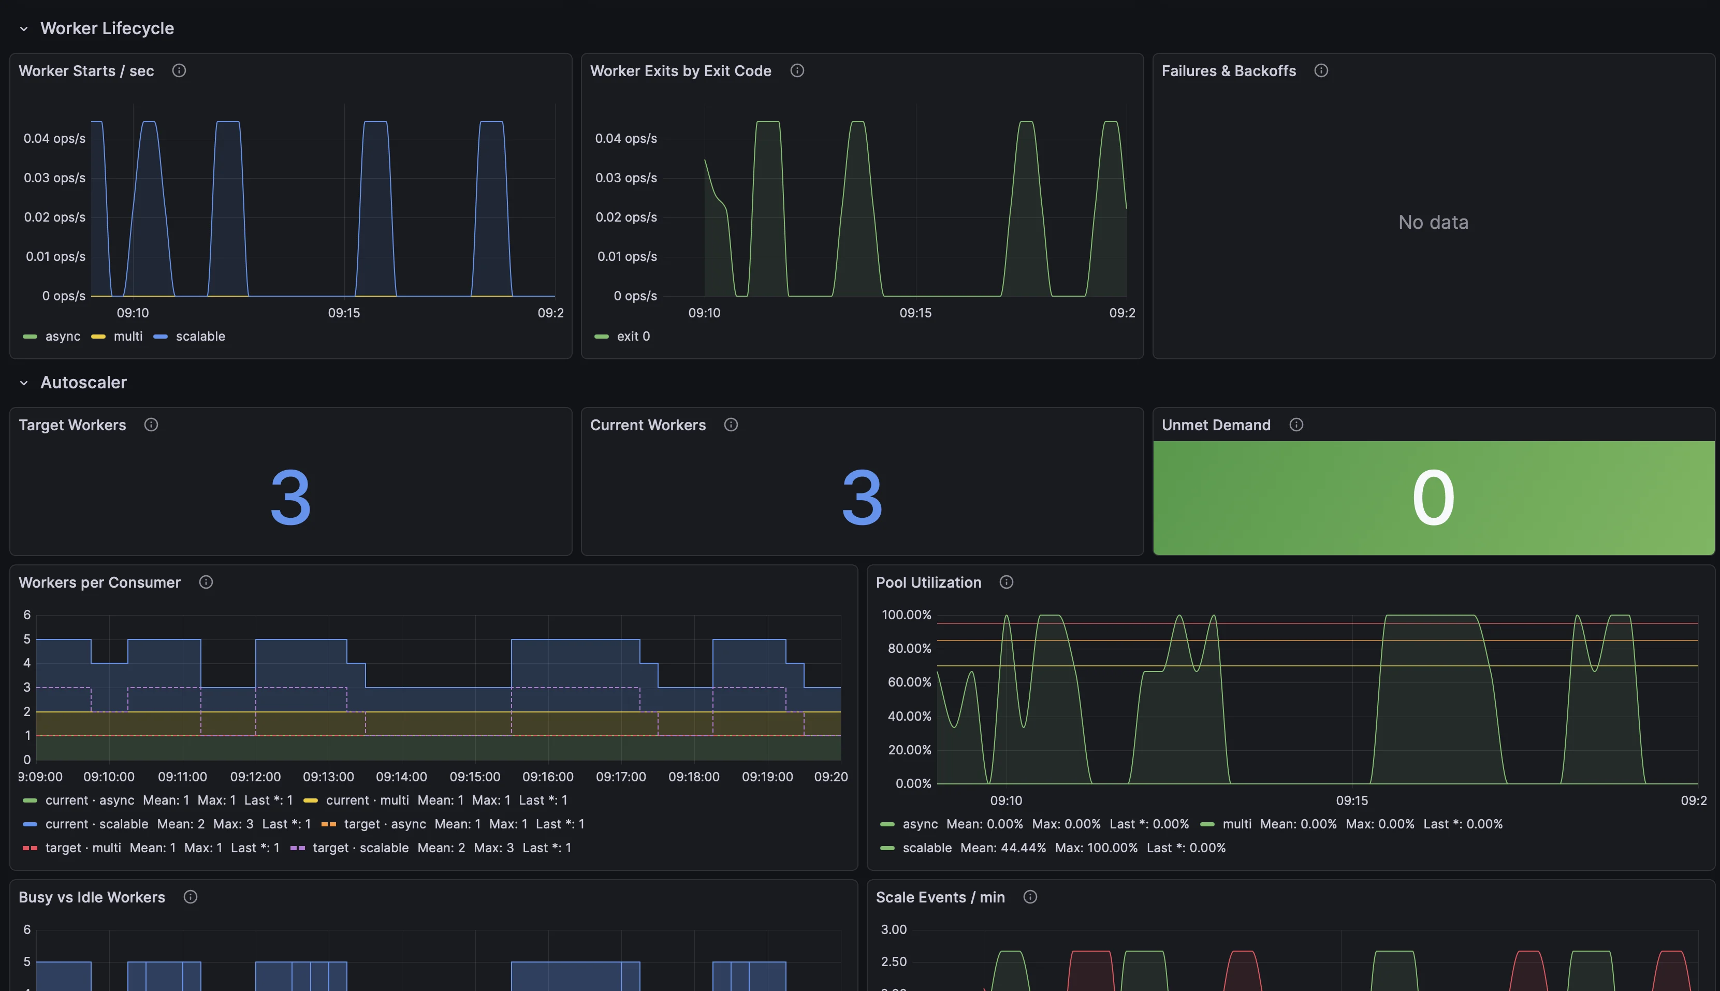The width and height of the screenshot is (1720, 991).
Task: Click Max: 100.00% for scalable utilization
Action: point(1096,848)
